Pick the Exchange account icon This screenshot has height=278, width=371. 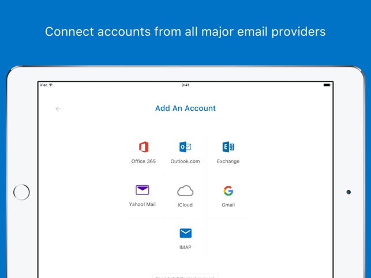click(x=228, y=146)
